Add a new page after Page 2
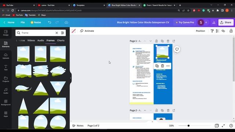235x132 pixels. coord(174,110)
